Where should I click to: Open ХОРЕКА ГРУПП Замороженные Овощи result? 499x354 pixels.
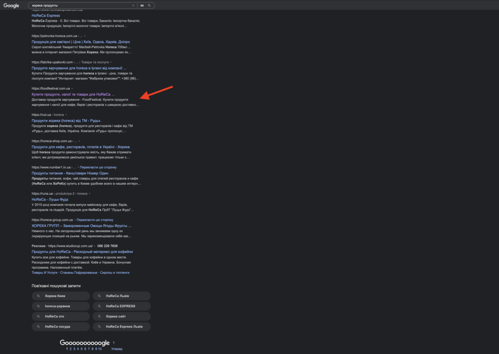pyautogui.click(x=81, y=226)
